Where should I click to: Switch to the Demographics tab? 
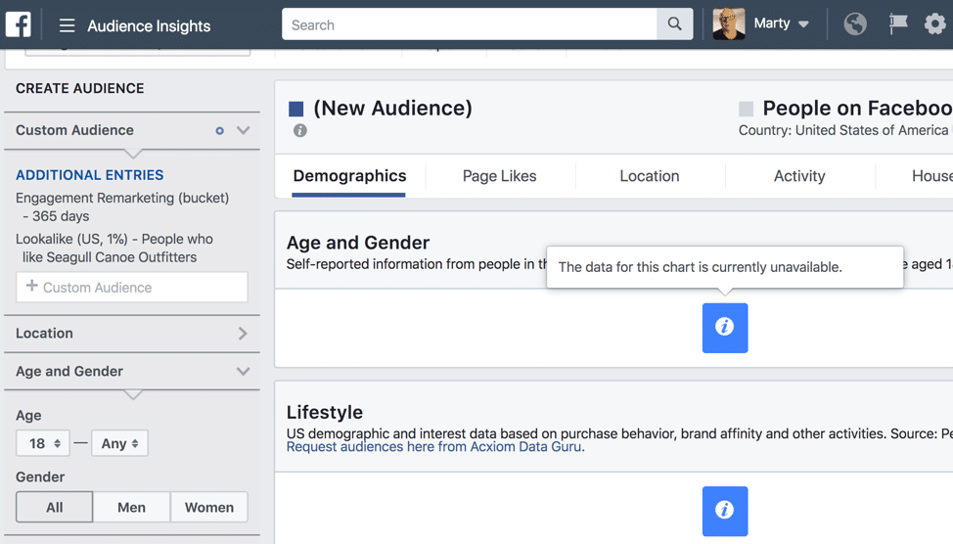[x=349, y=176]
